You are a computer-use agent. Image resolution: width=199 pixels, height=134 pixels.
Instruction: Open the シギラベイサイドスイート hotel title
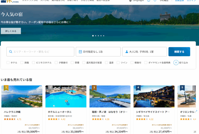(153, 112)
